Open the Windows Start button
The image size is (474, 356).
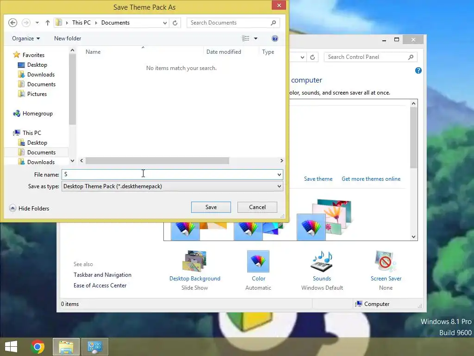click(x=11, y=347)
